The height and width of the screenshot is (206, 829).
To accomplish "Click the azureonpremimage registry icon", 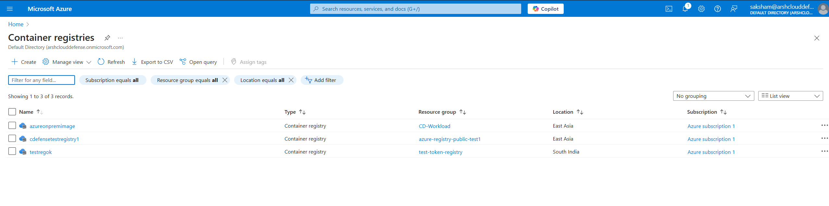I will pos(23,126).
